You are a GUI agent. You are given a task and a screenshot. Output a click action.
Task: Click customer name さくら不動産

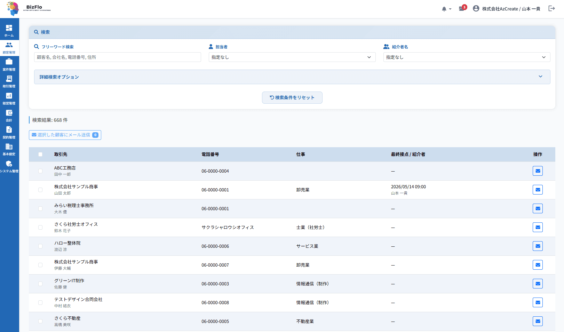click(x=67, y=318)
